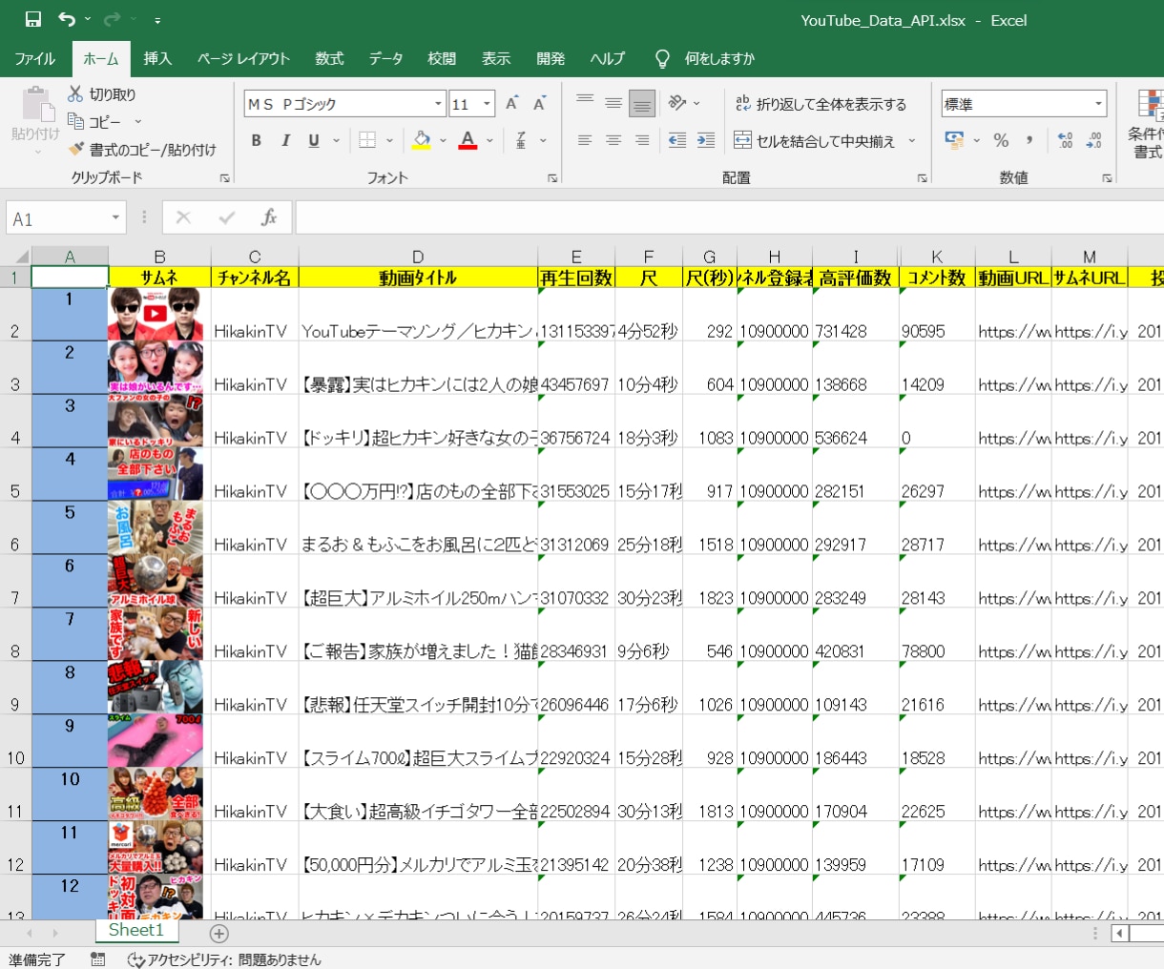Screen dimensions: 1164x969
Task: Open 数値 dialog launcher
Action: coord(1107,178)
